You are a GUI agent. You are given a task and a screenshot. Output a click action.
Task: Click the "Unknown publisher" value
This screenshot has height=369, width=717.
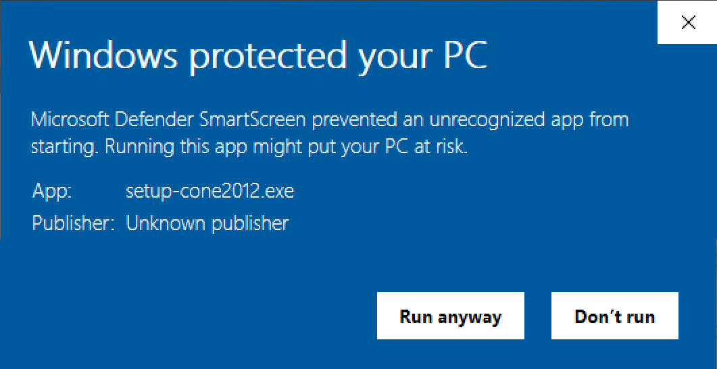(207, 223)
